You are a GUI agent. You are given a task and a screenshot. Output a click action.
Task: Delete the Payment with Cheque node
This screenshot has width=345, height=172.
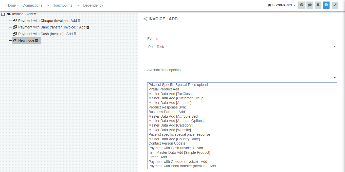[79, 21]
